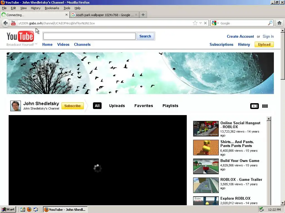Image resolution: width=285 pixels, height=213 pixels.
Task: Click the magnifier icon in Google search box
Action: tap(270, 23)
